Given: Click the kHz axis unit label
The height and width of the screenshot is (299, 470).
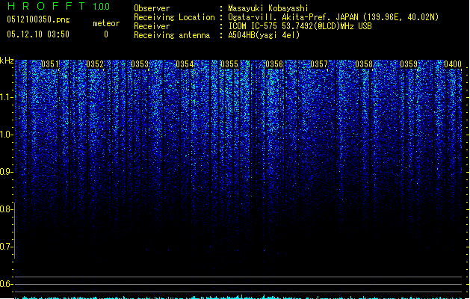Looking at the screenshot, I should coord(7,61).
